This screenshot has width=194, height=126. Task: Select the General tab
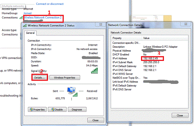pyautogui.click(x=30, y=33)
